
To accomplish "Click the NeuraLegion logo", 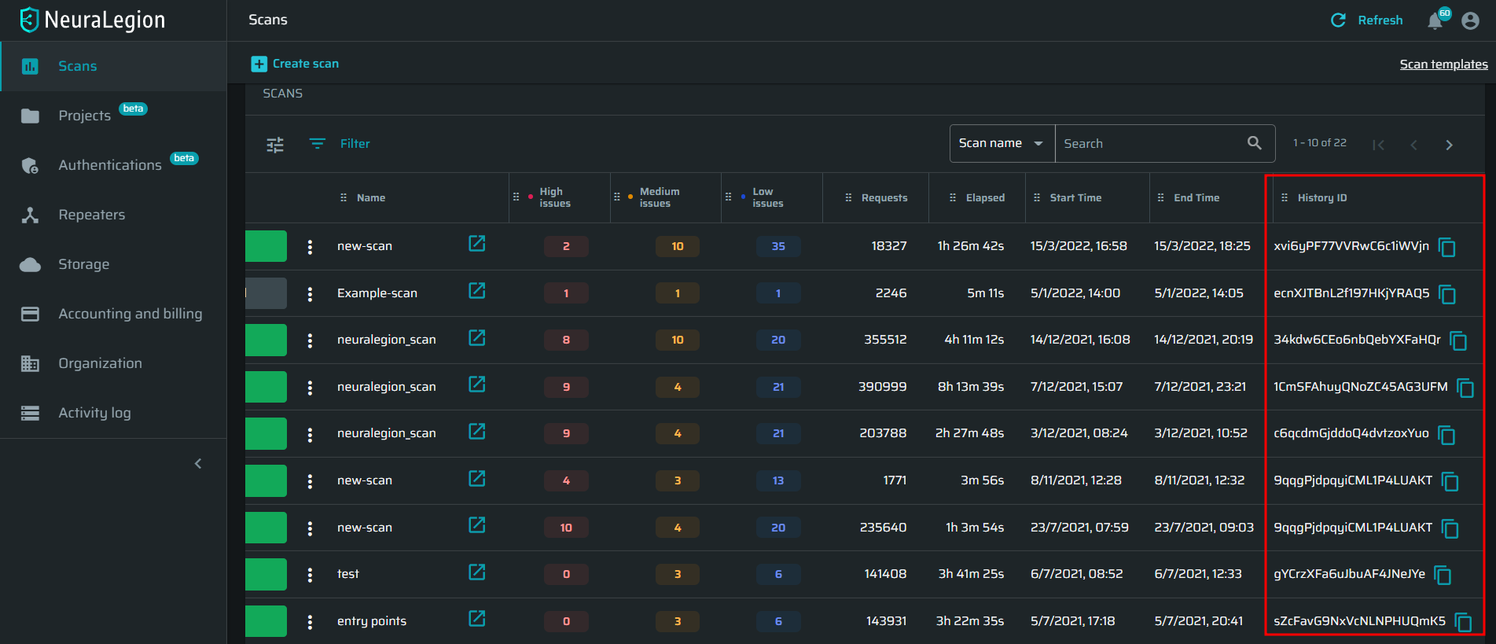I will 93,20.
